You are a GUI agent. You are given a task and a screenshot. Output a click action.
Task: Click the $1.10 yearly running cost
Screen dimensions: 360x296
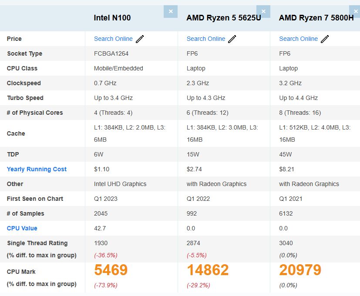point(101,169)
